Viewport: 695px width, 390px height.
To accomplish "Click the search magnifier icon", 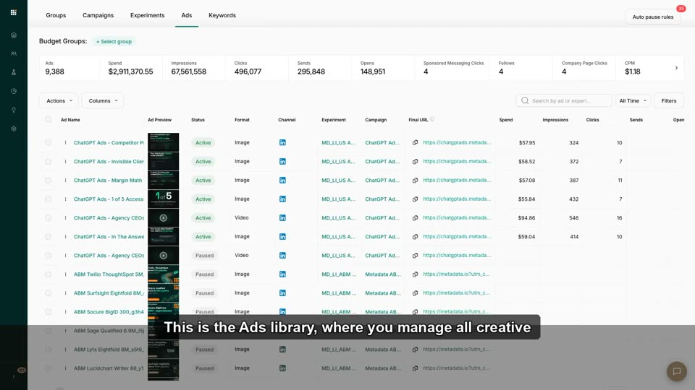I will [525, 101].
